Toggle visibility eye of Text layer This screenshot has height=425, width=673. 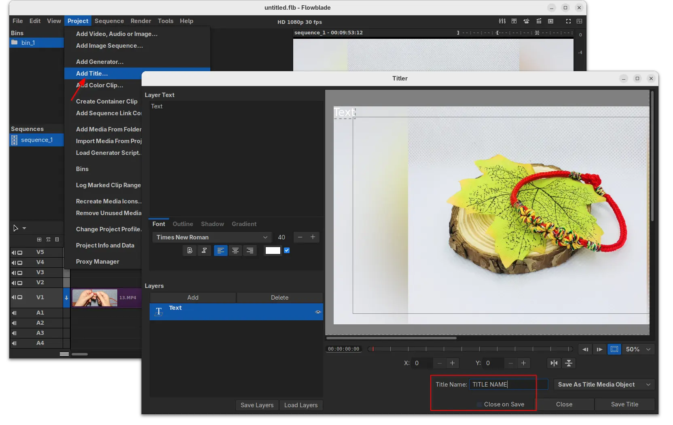[x=318, y=312]
